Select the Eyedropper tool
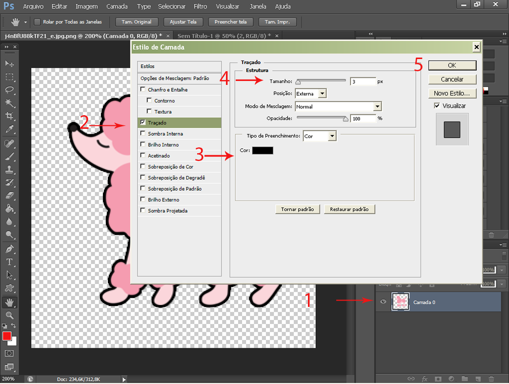Viewport: 509px width, 384px height. [x=9, y=129]
